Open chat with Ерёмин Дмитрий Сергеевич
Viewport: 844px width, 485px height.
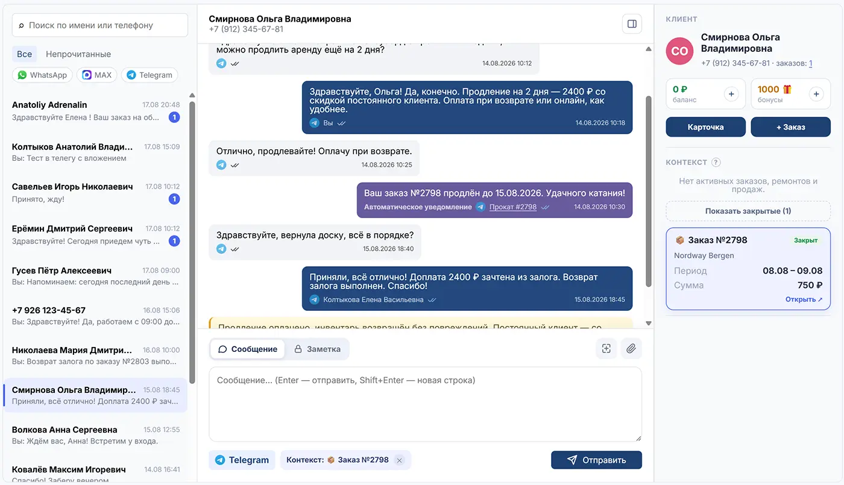96,235
